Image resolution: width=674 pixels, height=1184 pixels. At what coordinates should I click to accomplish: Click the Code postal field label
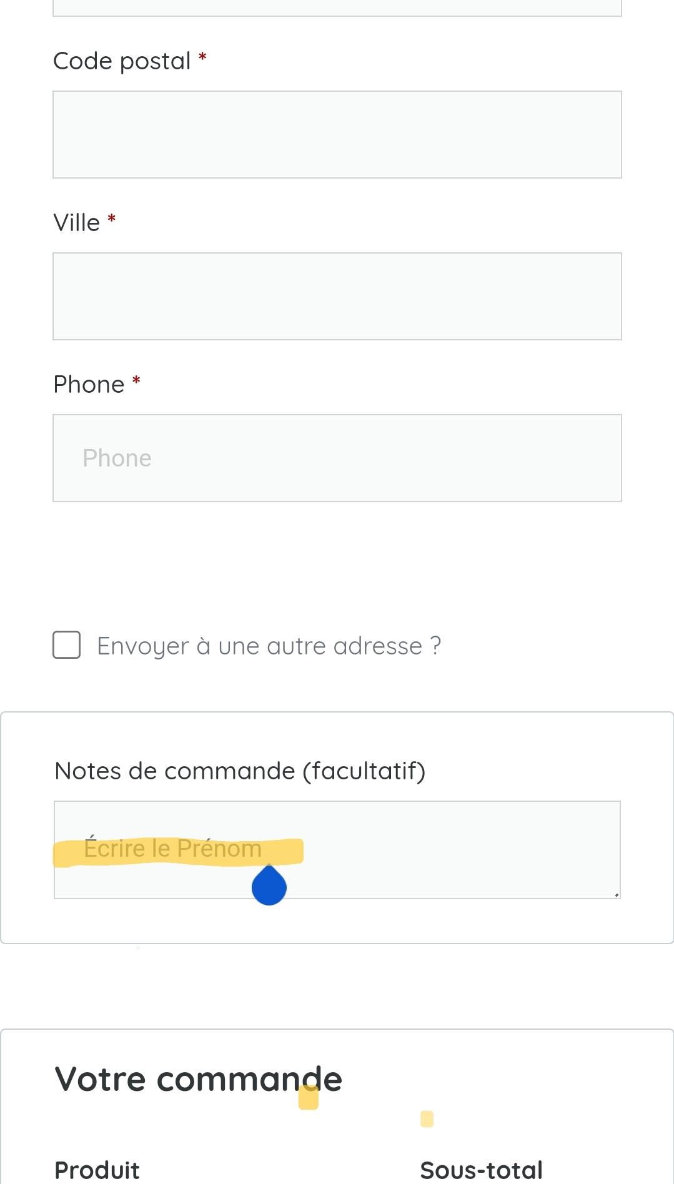(x=122, y=61)
